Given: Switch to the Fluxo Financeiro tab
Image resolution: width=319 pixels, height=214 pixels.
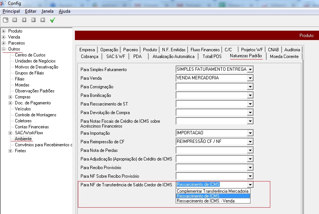Looking at the screenshot, I should [x=205, y=49].
